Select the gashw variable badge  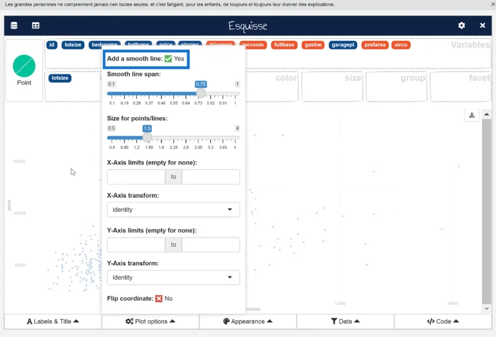pos(313,45)
